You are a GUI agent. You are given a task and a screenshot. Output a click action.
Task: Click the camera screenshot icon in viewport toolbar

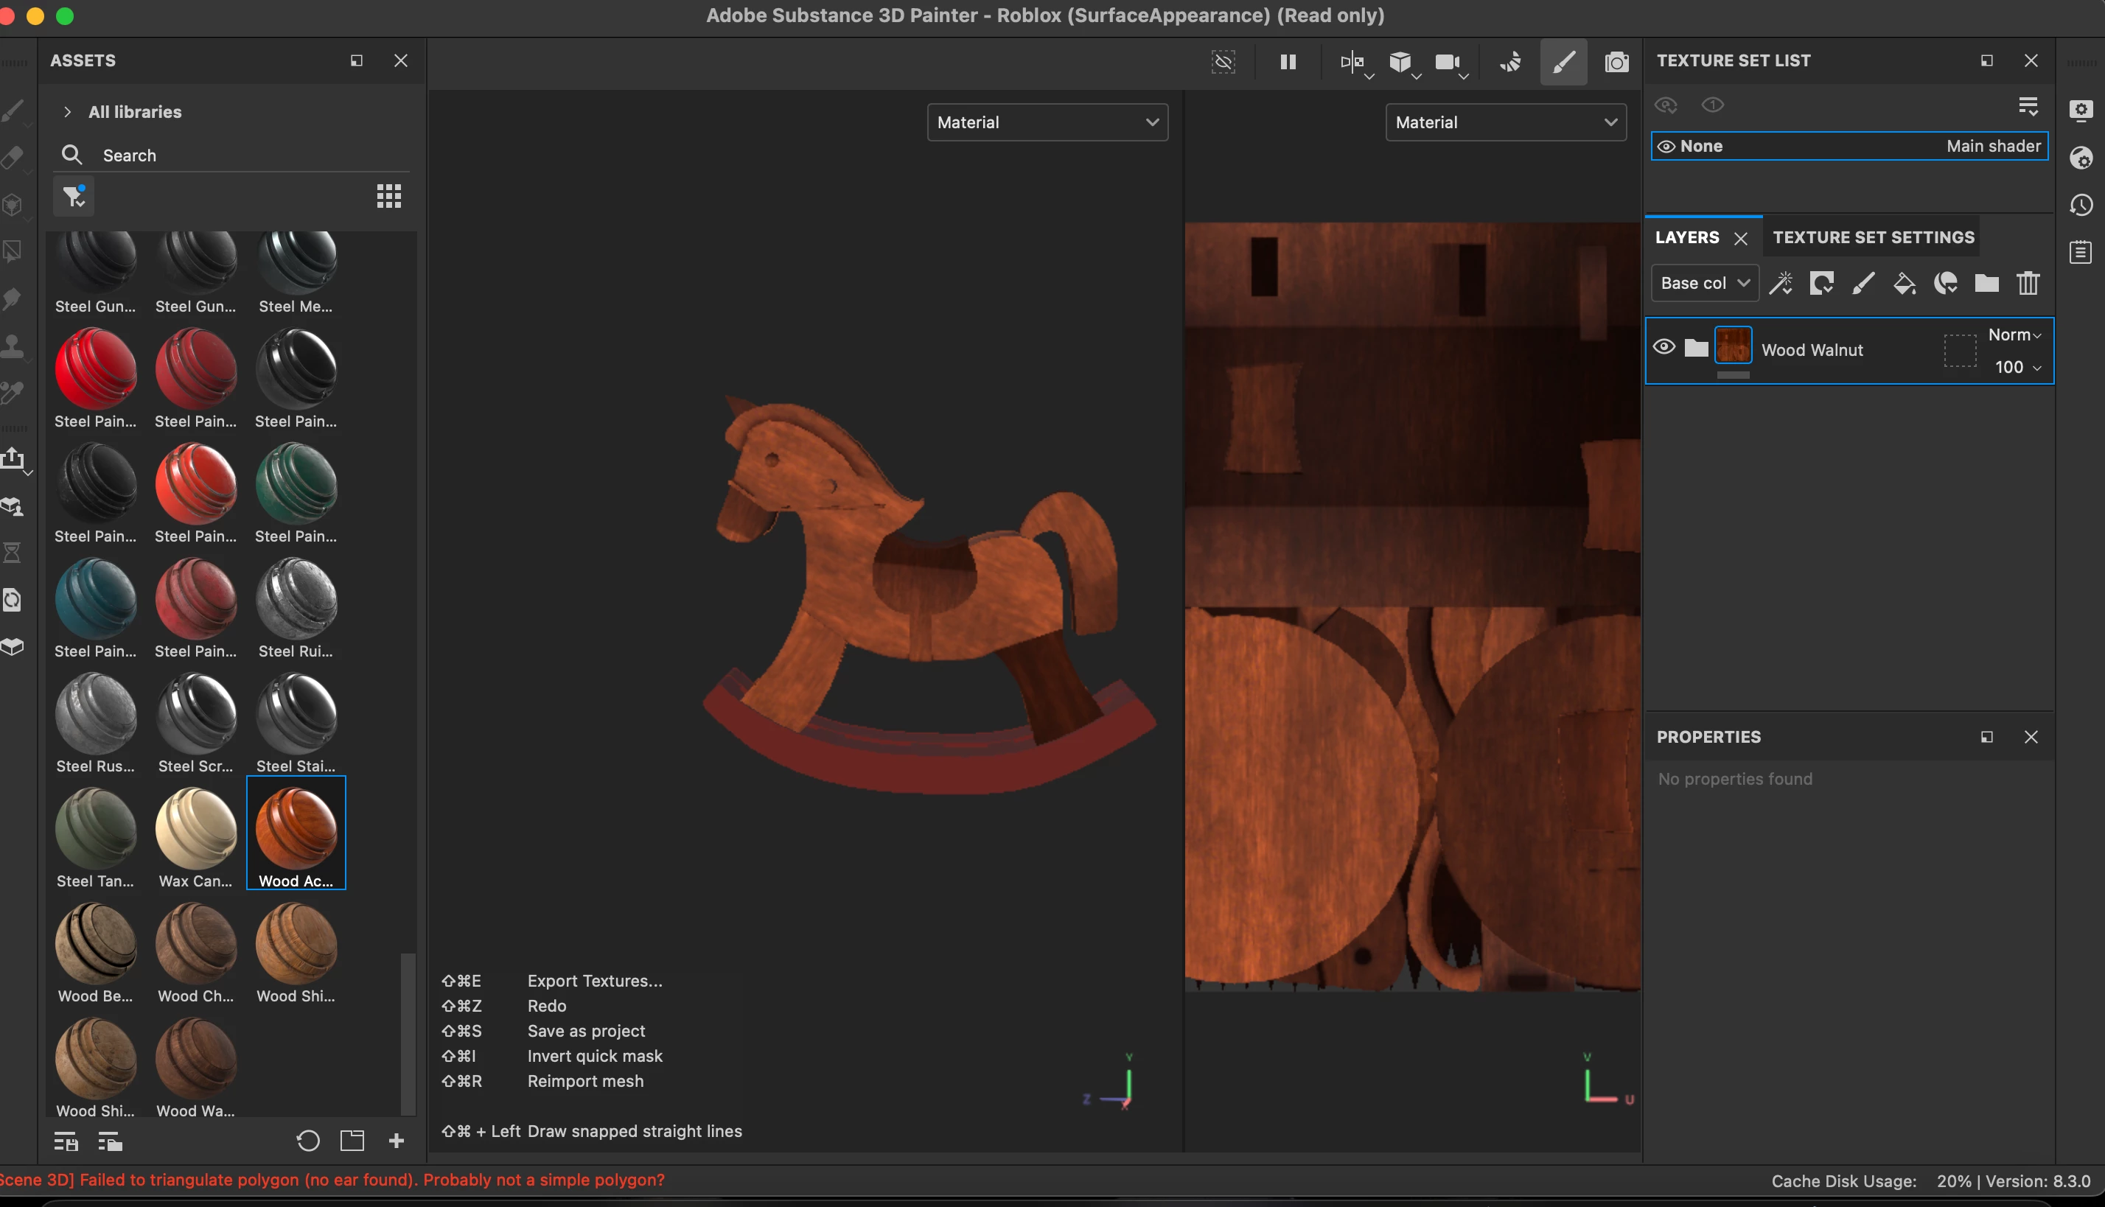[x=1616, y=62]
